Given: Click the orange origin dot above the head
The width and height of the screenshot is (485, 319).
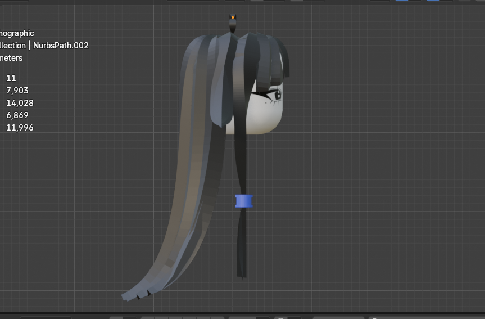Looking at the screenshot, I should click(233, 17).
